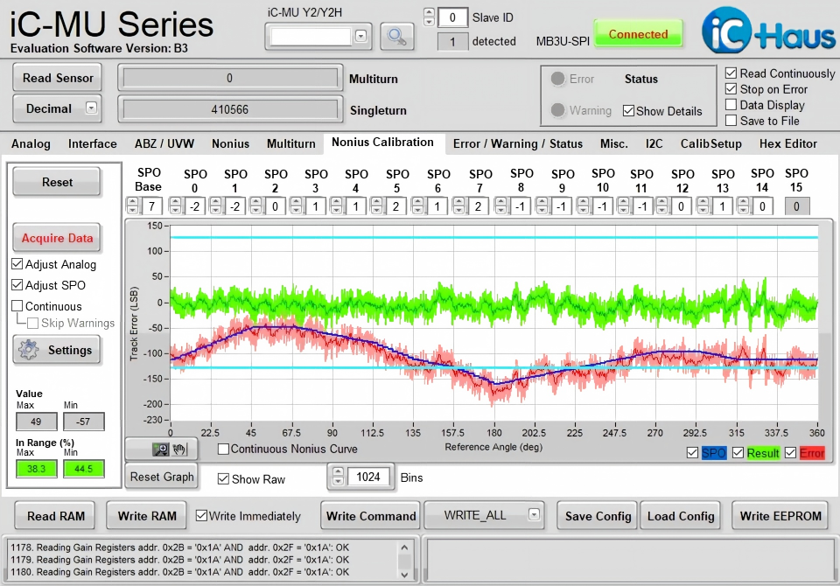
Task: Click the log panel vertical scrollbar
Action: click(404, 561)
